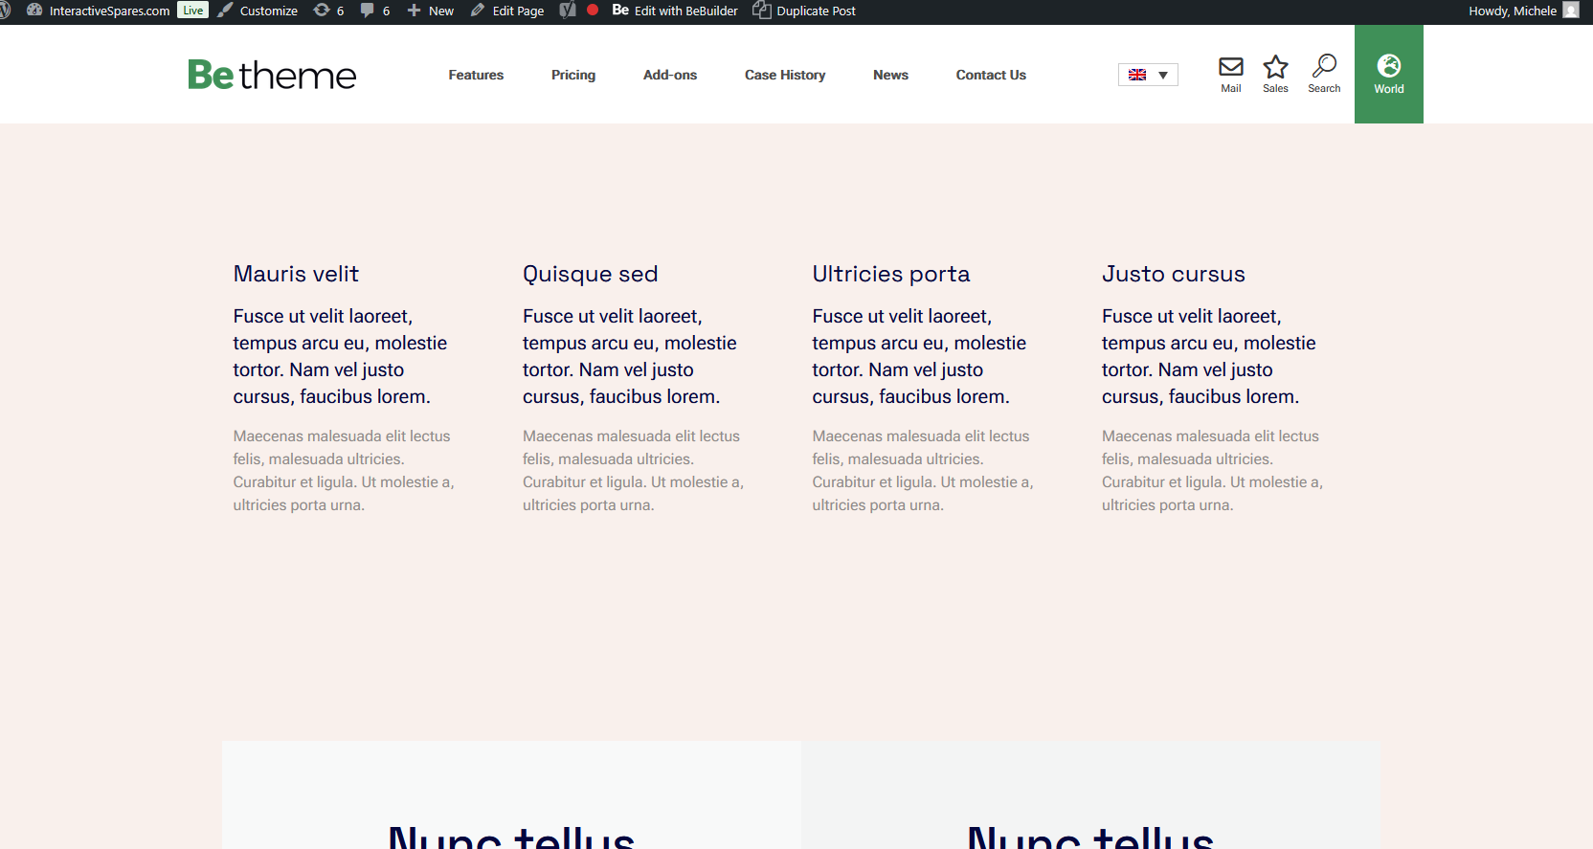
Task: Open the New content admin menu
Action: (x=431, y=11)
